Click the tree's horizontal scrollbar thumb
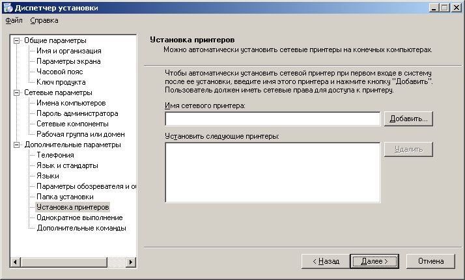Viewport: 465px width, 280px height. pyautogui.click(x=64, y=262)
